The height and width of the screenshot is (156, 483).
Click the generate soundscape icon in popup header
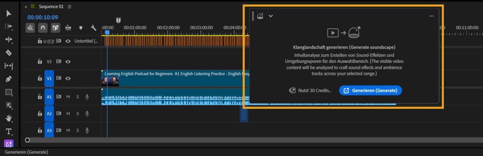(x=260, y=16)
